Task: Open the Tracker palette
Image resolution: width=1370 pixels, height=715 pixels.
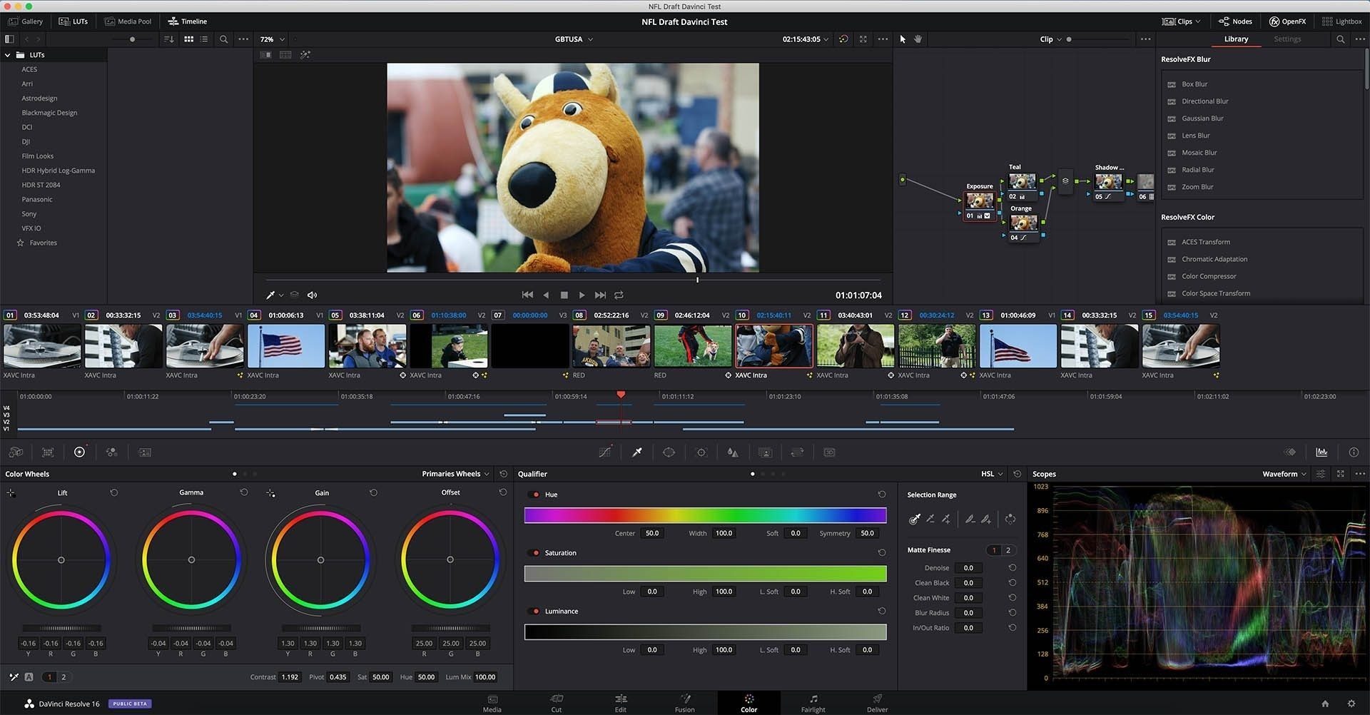Action: point(701,452)
